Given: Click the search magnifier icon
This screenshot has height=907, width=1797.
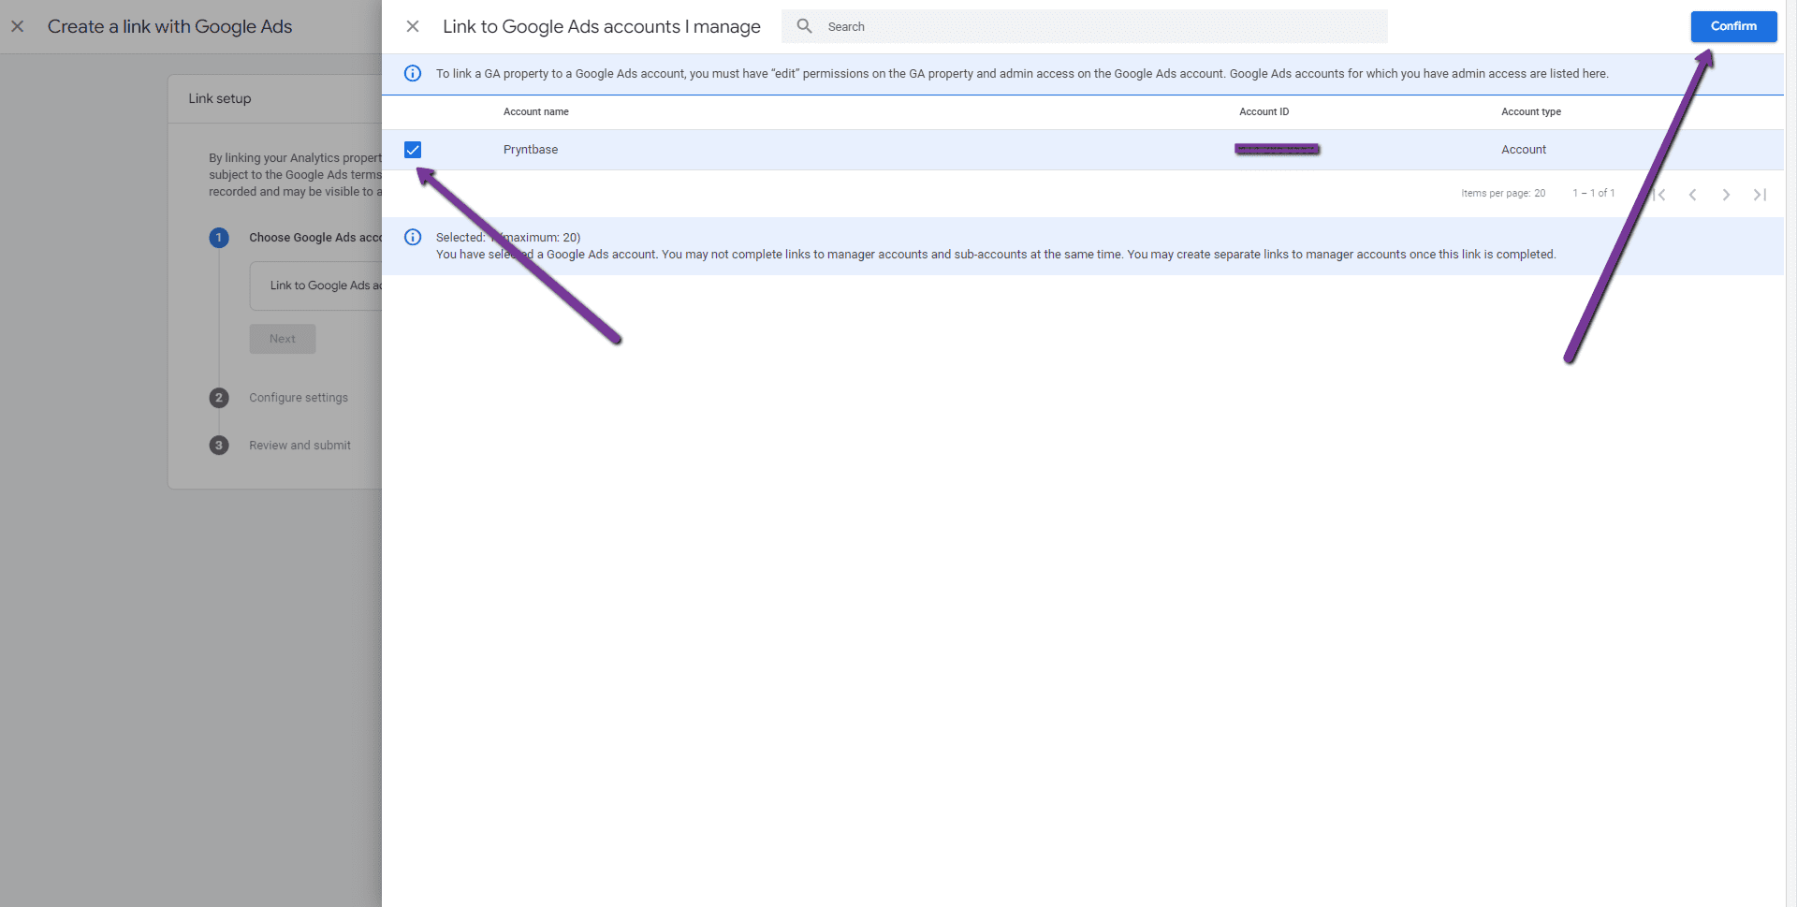Looking at the screenshot, I should pos(804,26).
